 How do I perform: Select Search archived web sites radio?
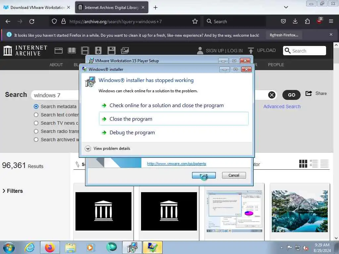click(36, 140)
